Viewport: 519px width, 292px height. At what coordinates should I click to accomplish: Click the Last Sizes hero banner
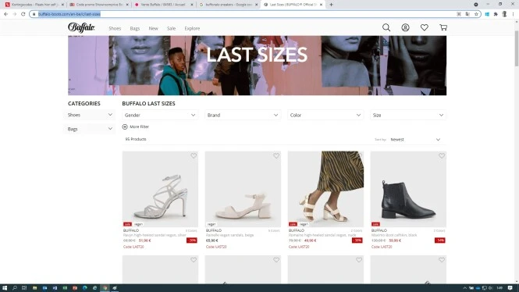point(258,66)
